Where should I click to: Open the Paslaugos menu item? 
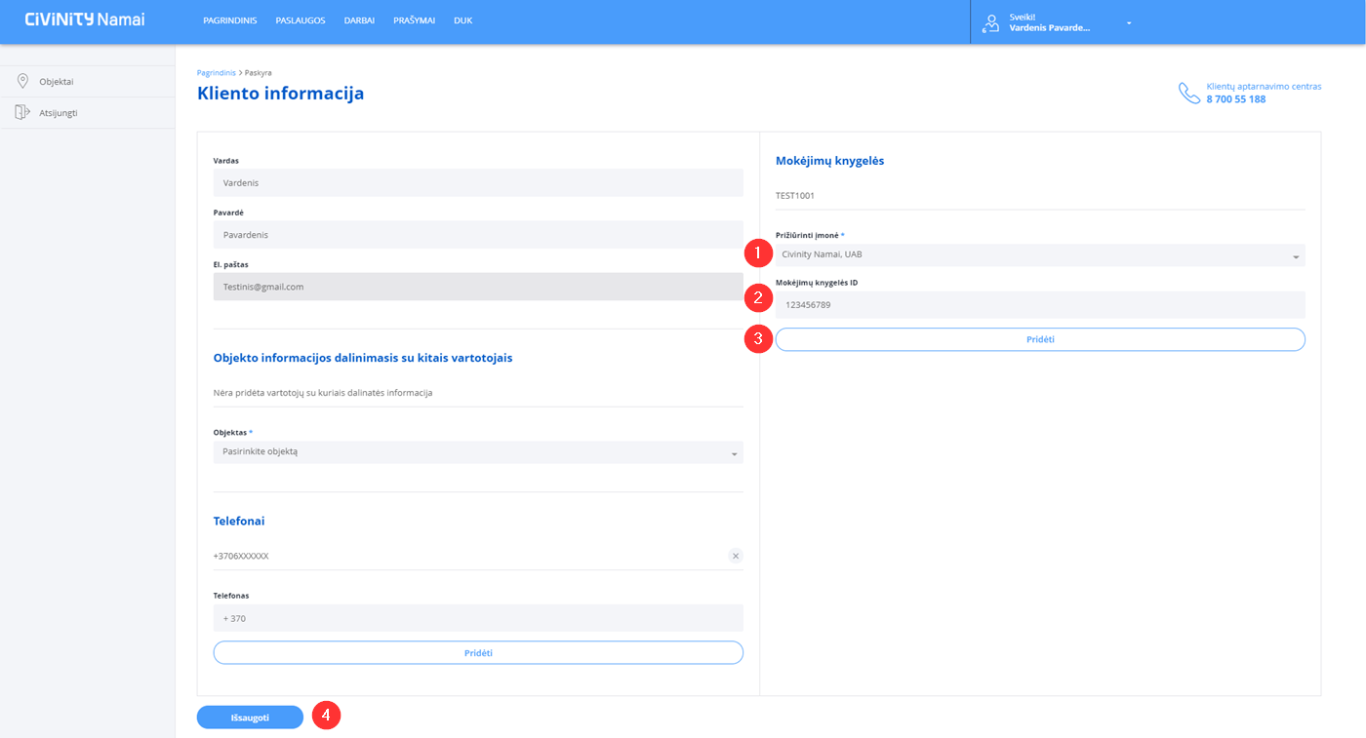click(301, 20)
